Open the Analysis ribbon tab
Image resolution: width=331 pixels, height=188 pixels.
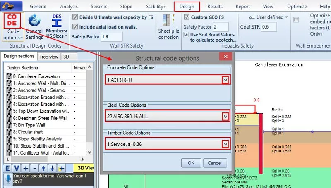69,7
